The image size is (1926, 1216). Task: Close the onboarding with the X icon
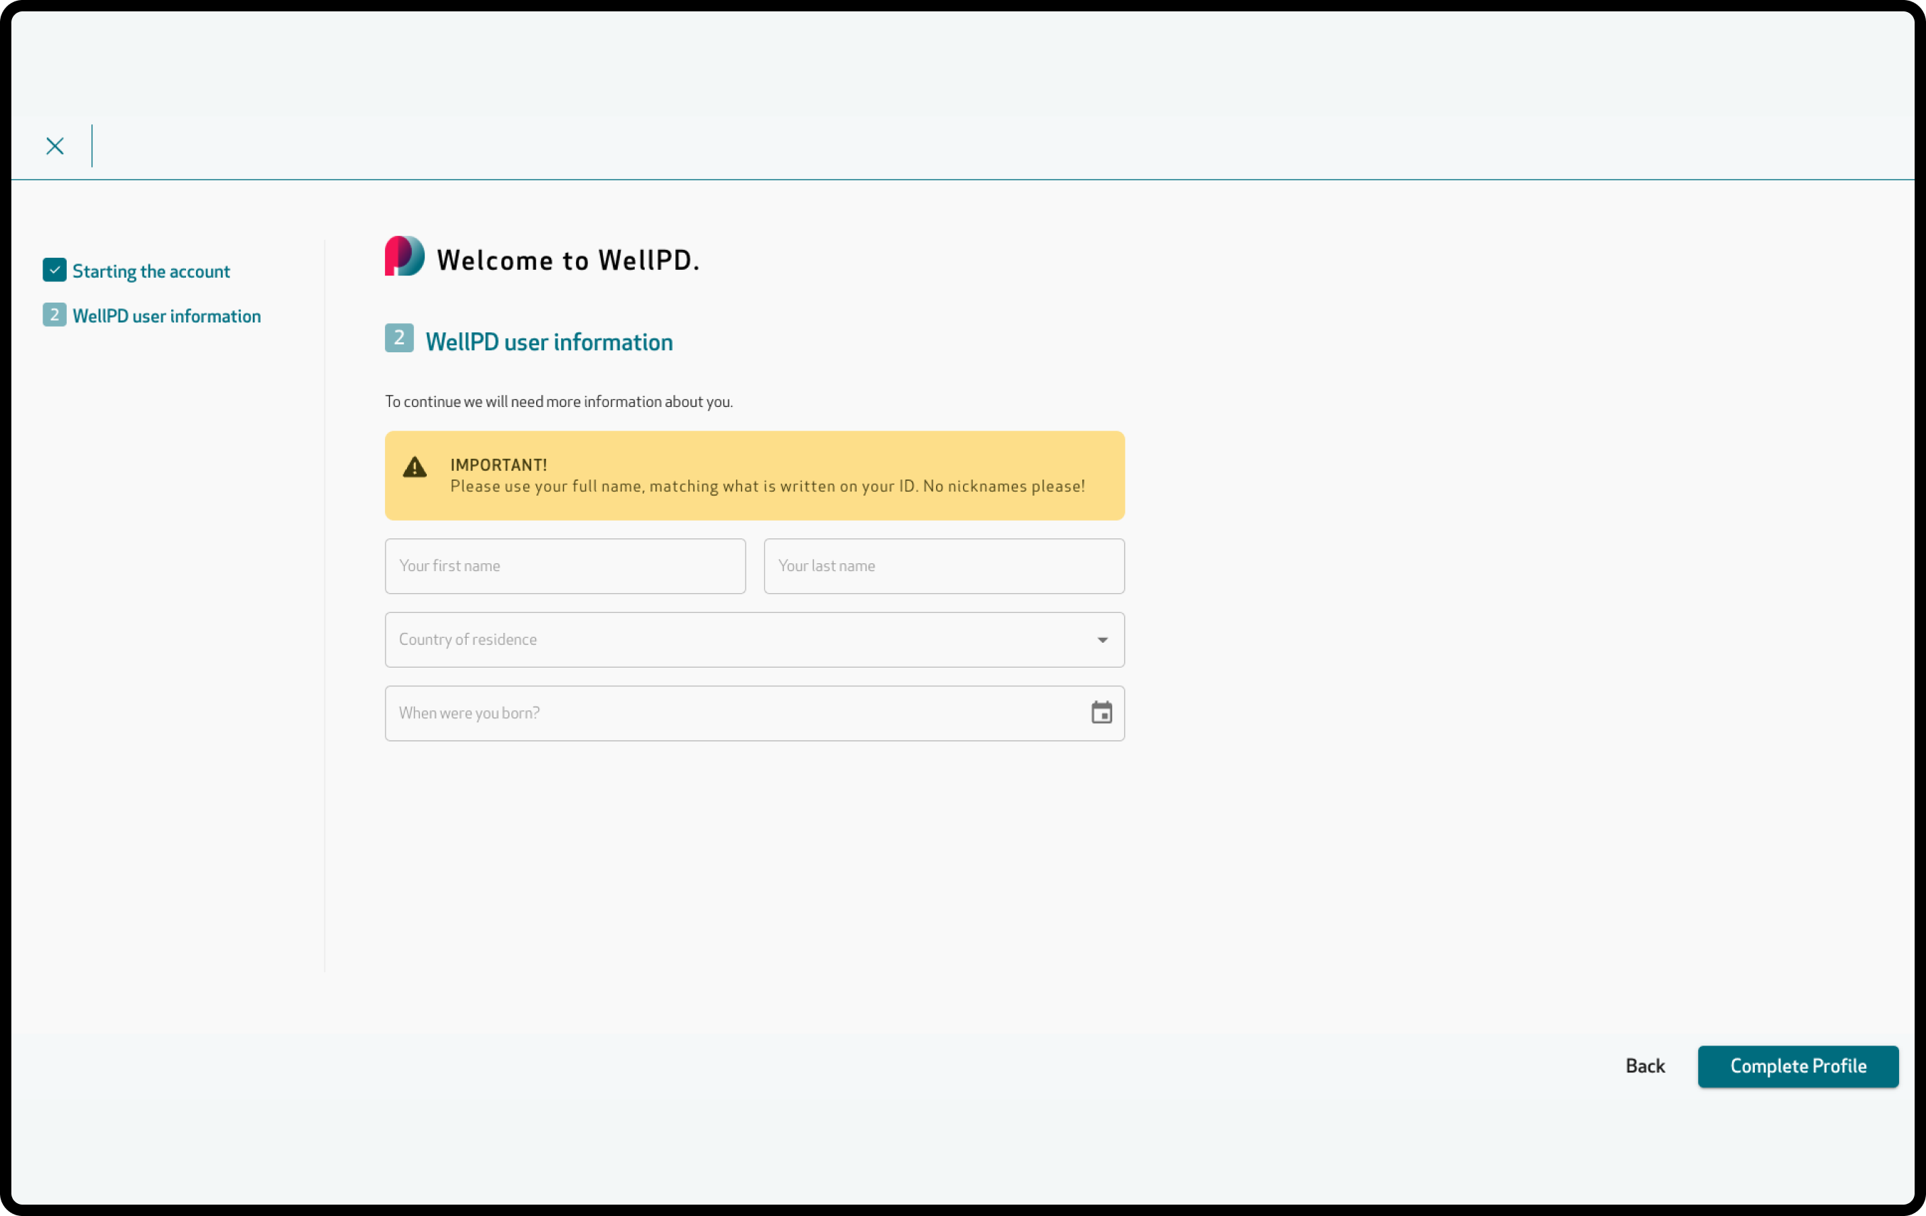tap(55, 146)
